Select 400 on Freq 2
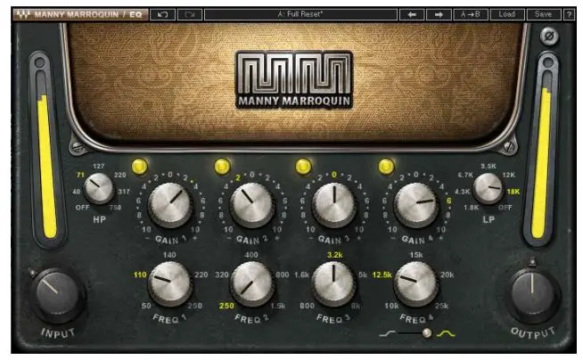This screenshot has height=360, width=583. [251, 255]
